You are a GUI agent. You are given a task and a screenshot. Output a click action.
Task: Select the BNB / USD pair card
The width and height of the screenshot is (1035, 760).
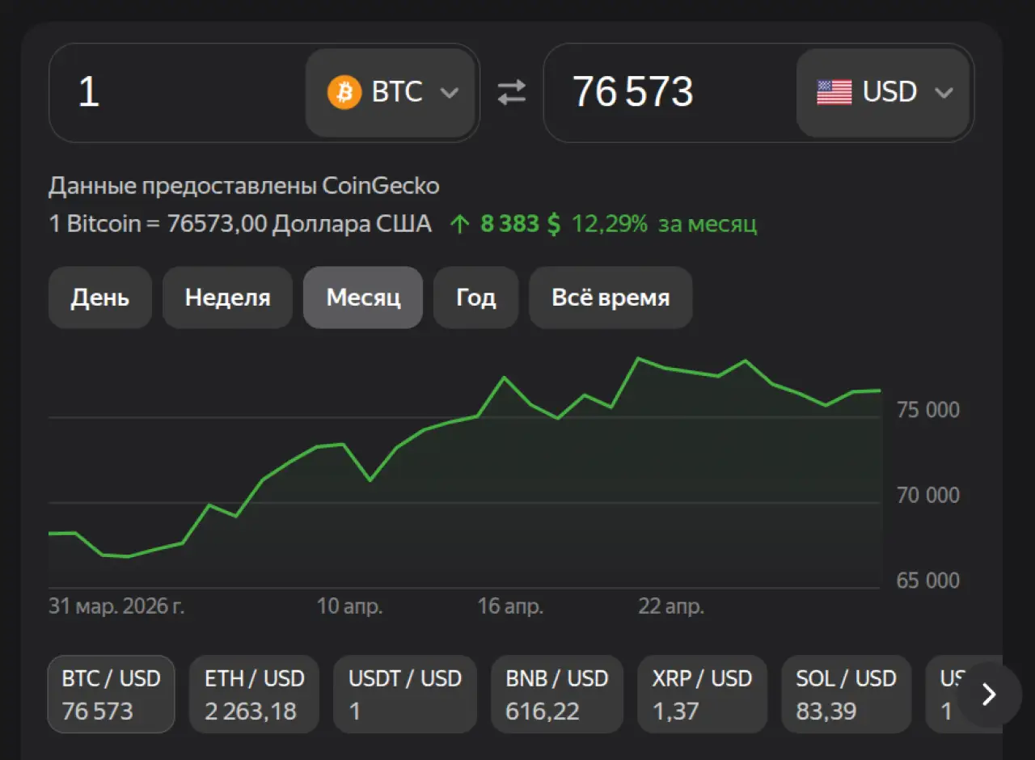[x=557, y=694]
